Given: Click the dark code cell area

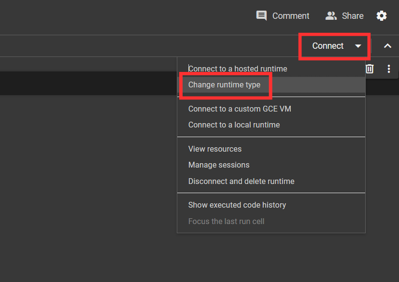Looking at the screenshot, I should [88, 84].
